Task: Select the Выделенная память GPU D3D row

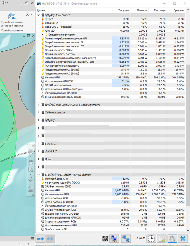Action: point(111,214)
